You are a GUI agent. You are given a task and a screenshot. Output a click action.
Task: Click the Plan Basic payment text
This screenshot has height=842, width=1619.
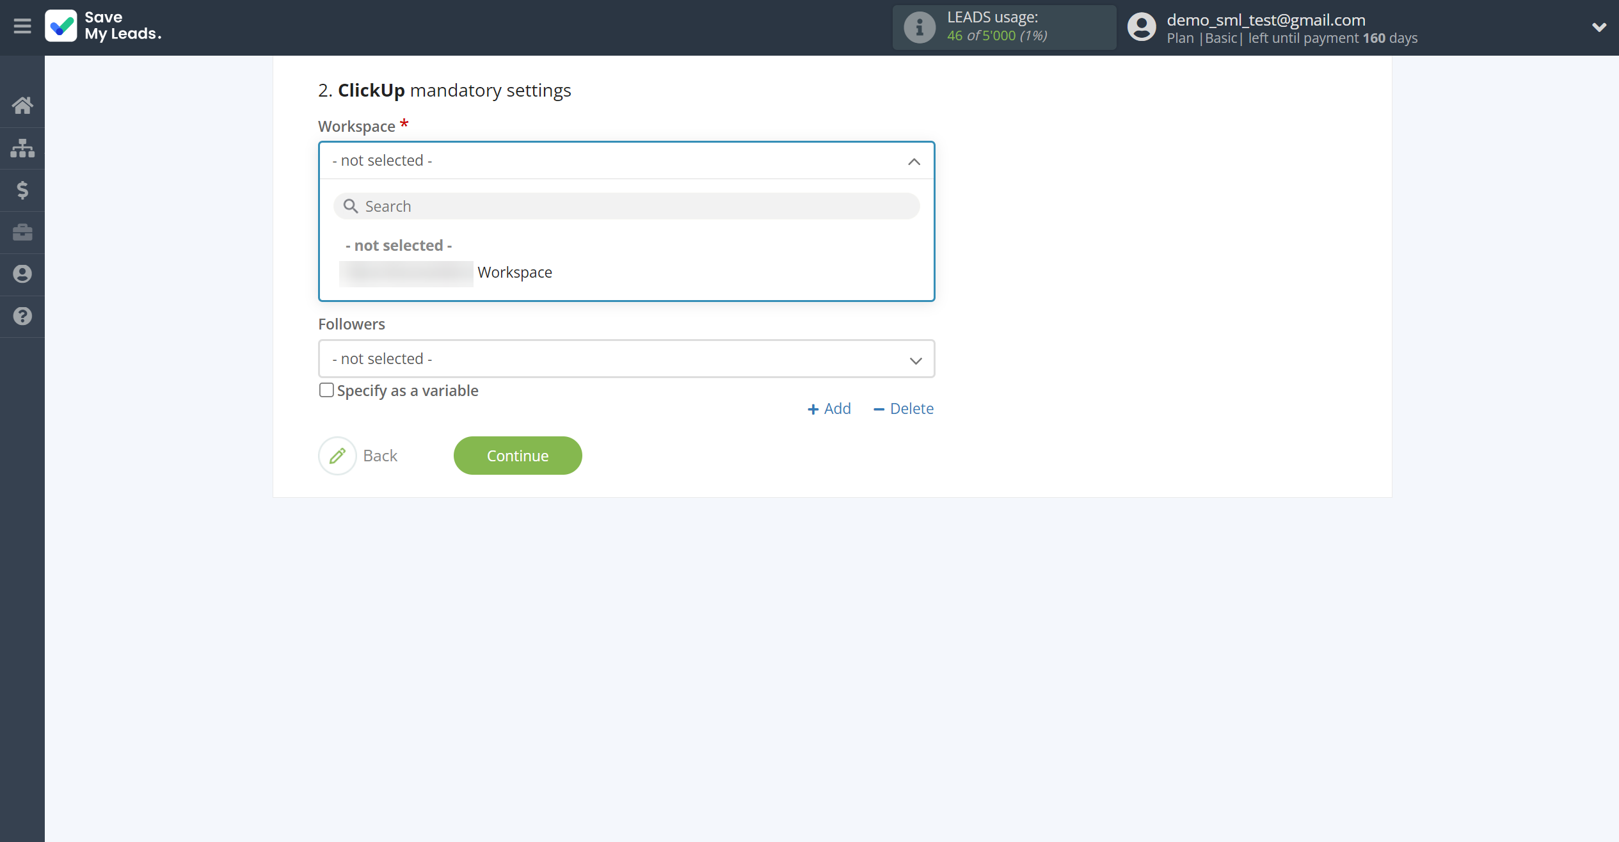(1292, 38)
